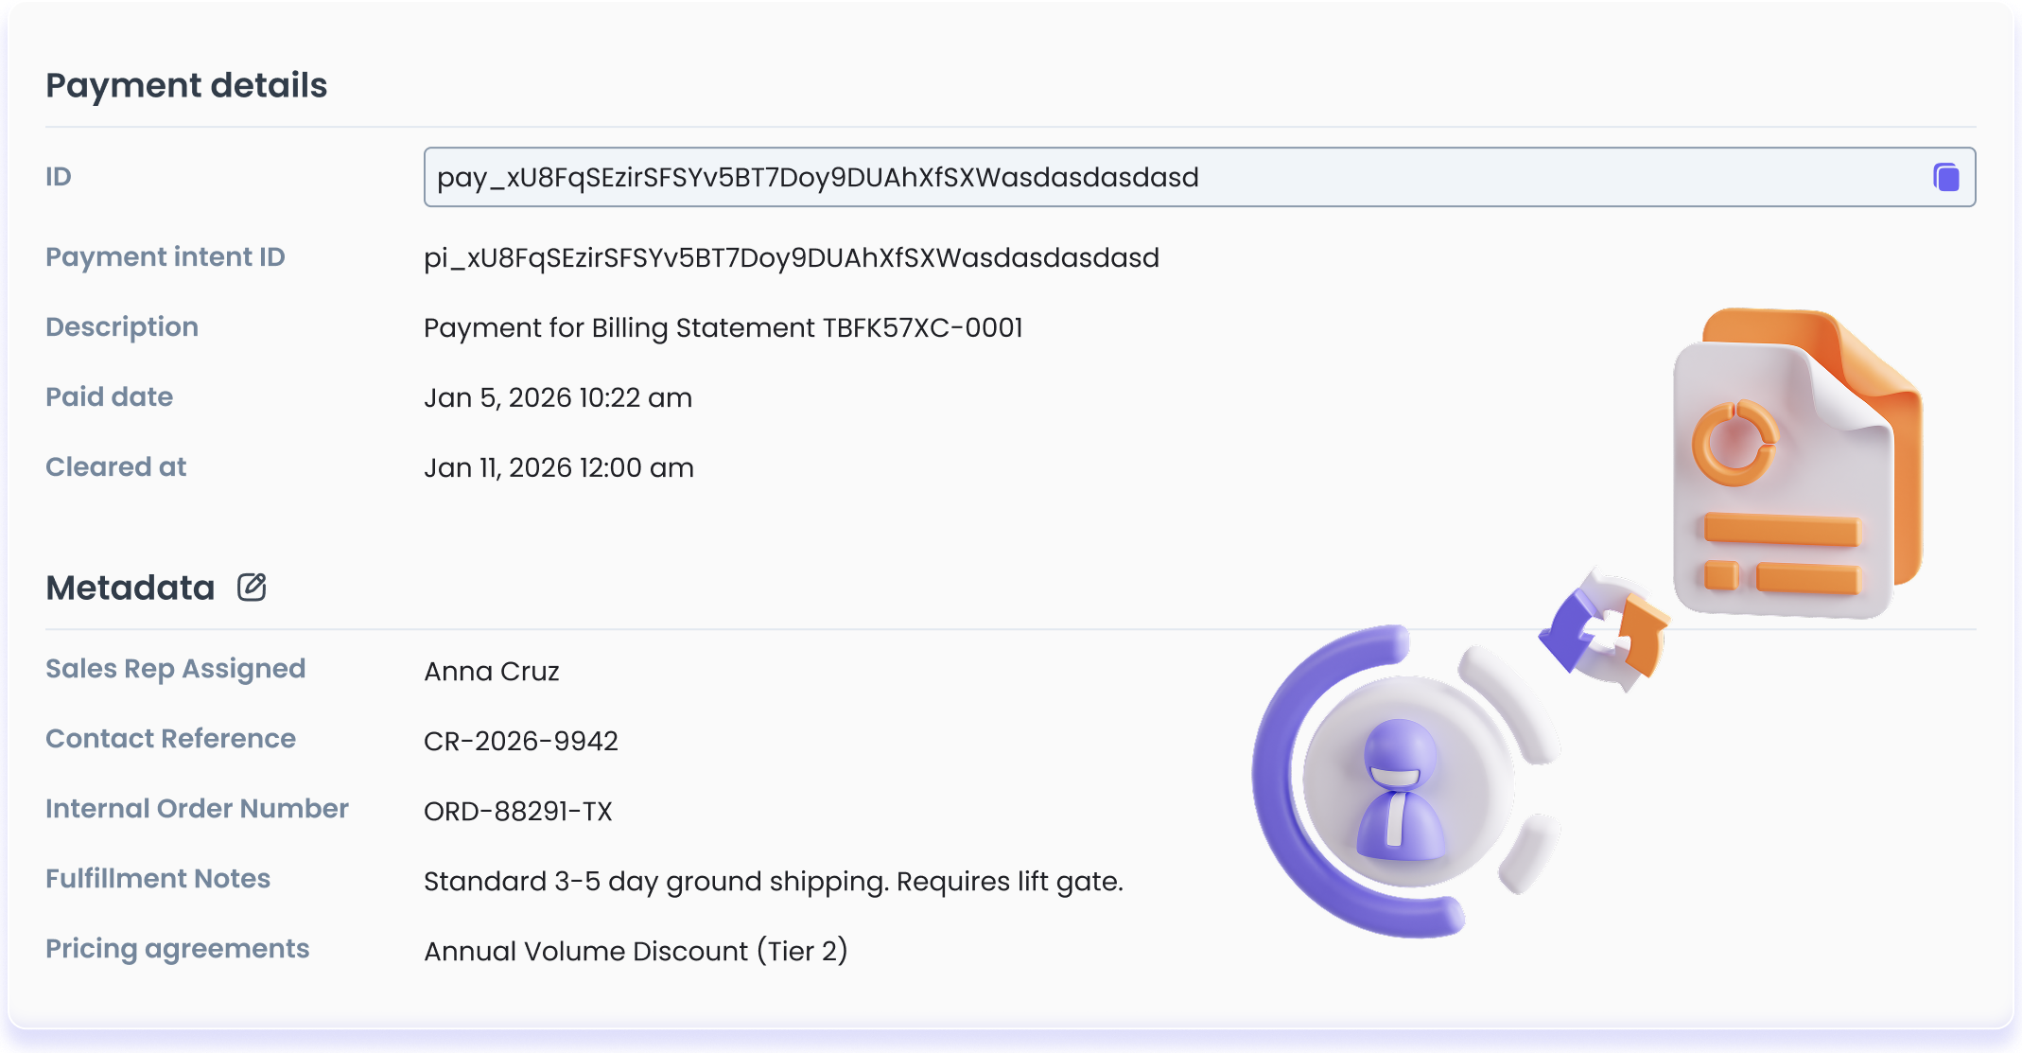Copy the payment ID to clipboard
2022x1053 pixels.
1945,177
